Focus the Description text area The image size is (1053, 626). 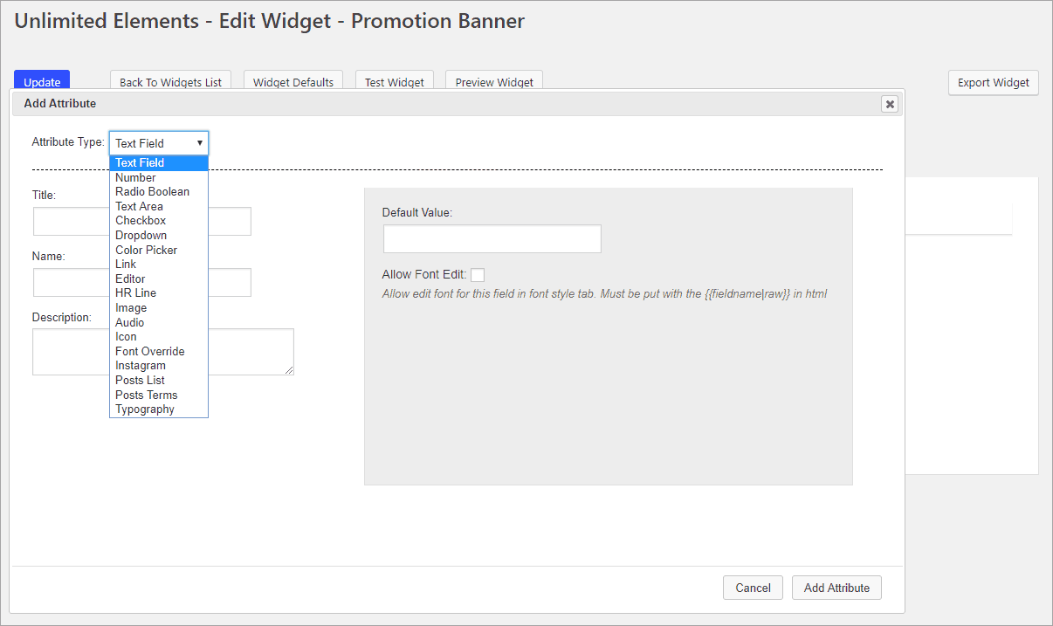[x=163, y=352]
